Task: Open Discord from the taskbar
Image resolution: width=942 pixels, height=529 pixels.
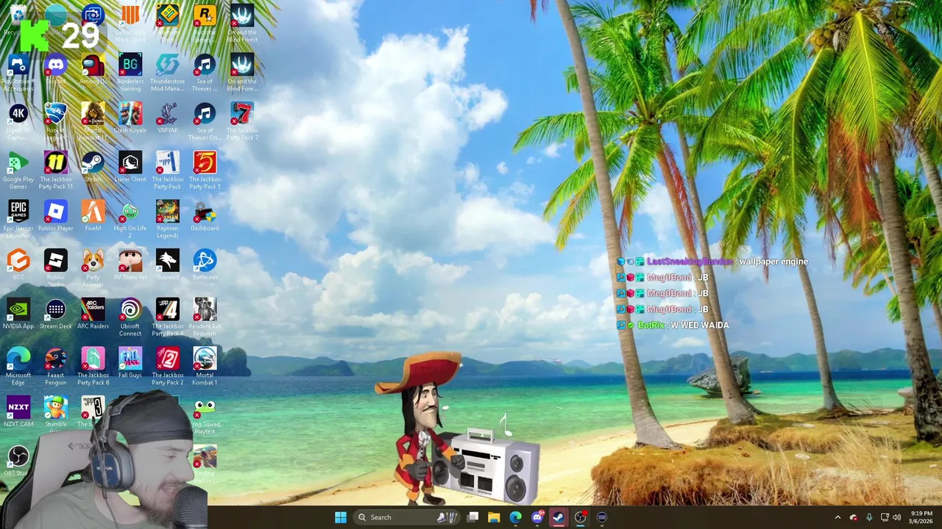Action: point(537,517)
